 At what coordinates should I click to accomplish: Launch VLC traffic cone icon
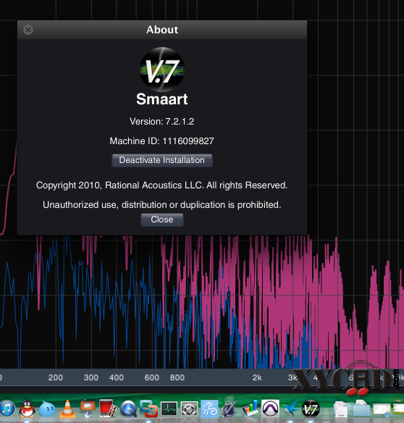[x=67, y=409]
